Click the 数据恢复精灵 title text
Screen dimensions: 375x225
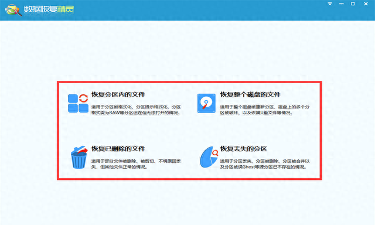click(x=49, y=9)
